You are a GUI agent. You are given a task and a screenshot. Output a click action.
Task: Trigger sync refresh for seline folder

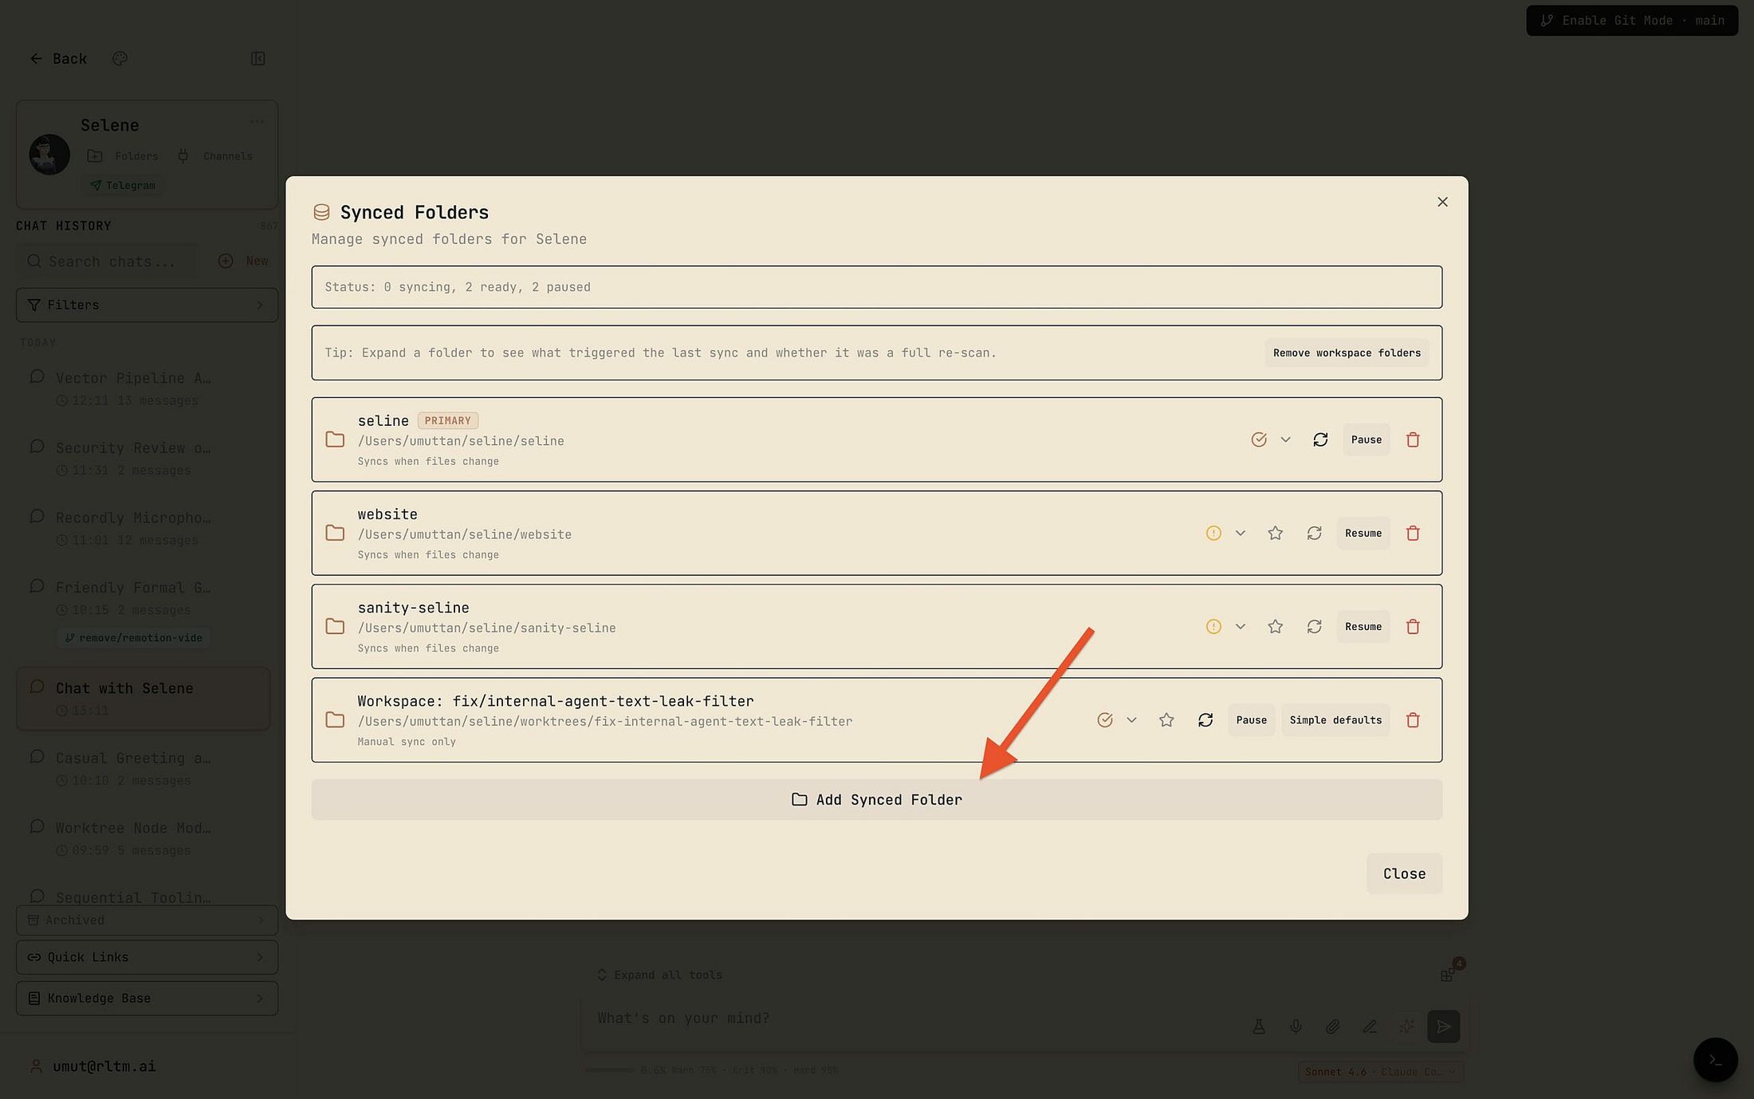[x=1320, y=439]
